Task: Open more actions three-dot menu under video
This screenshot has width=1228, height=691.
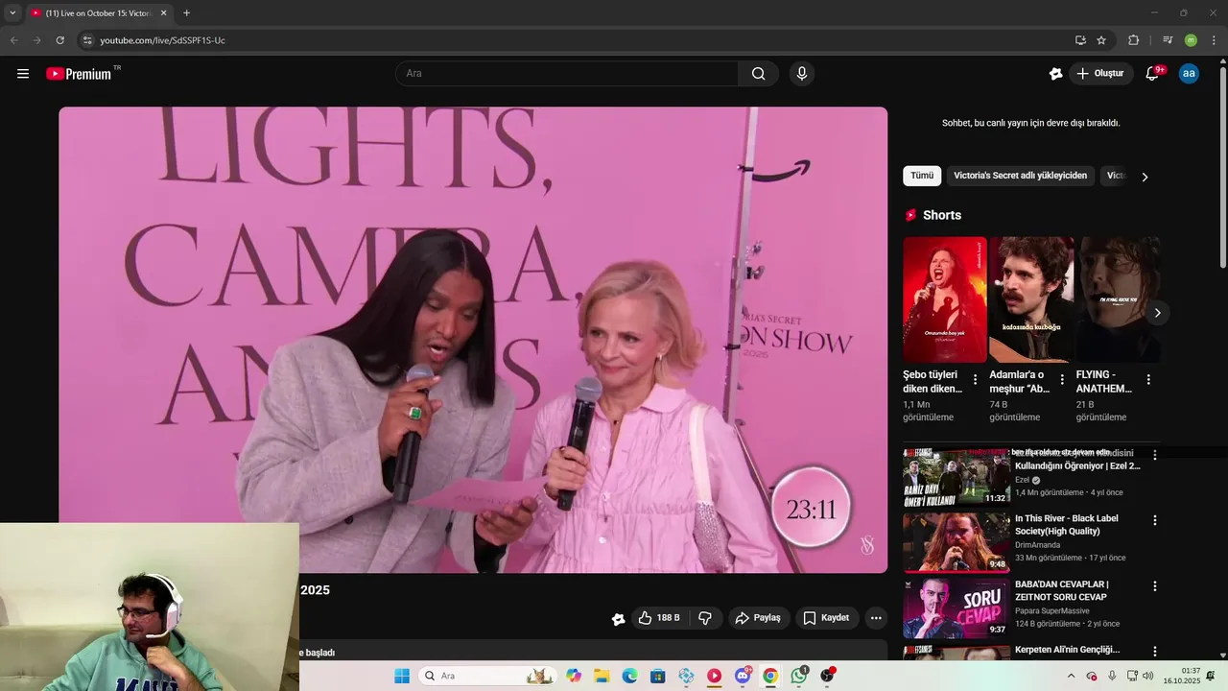Action: coord(876,618)
